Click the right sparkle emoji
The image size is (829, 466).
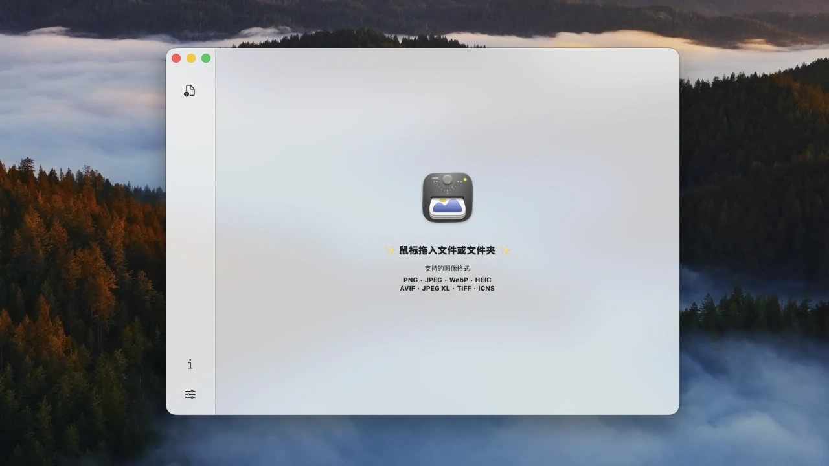click(505, 250)
